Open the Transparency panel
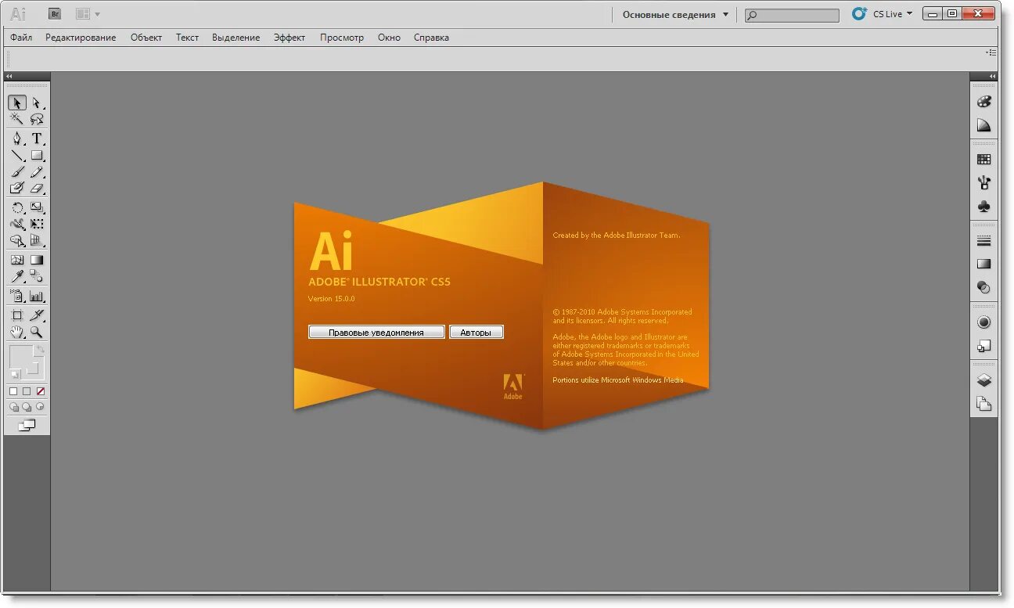1014x608 pixels. [984, 288]
